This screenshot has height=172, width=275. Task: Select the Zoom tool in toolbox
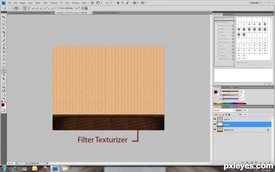point(4,98)
